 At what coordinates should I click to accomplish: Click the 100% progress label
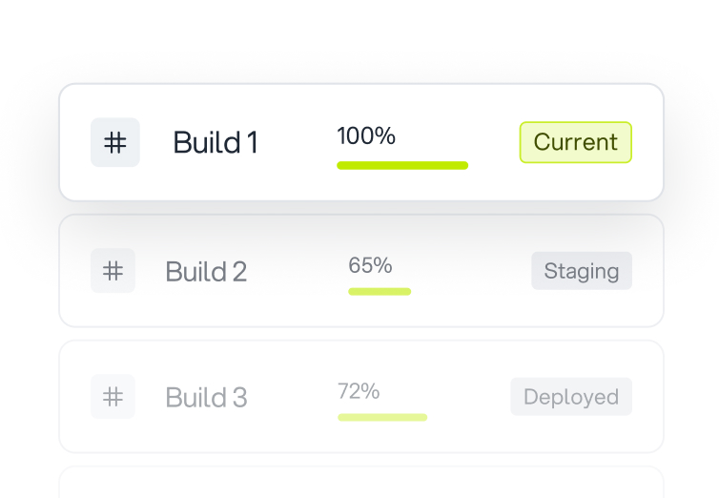coord(366,135)
